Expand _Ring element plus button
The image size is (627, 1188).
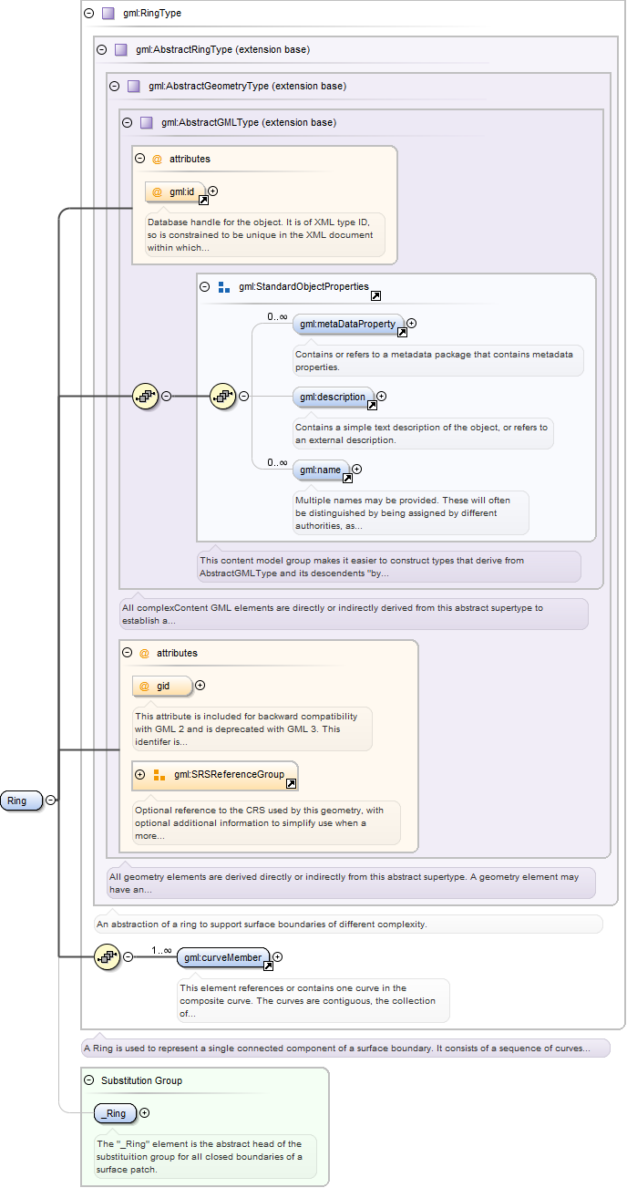coord(144,1112)
